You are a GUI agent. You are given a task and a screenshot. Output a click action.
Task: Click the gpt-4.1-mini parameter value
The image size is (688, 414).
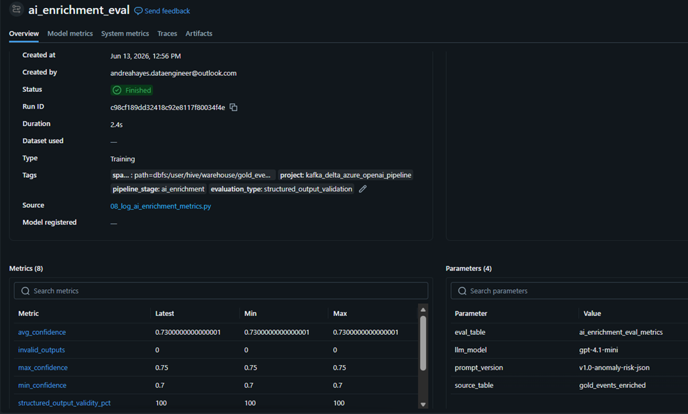[x=599, y=350]
